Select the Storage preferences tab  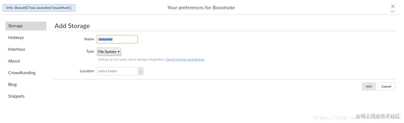pos(26,26)
